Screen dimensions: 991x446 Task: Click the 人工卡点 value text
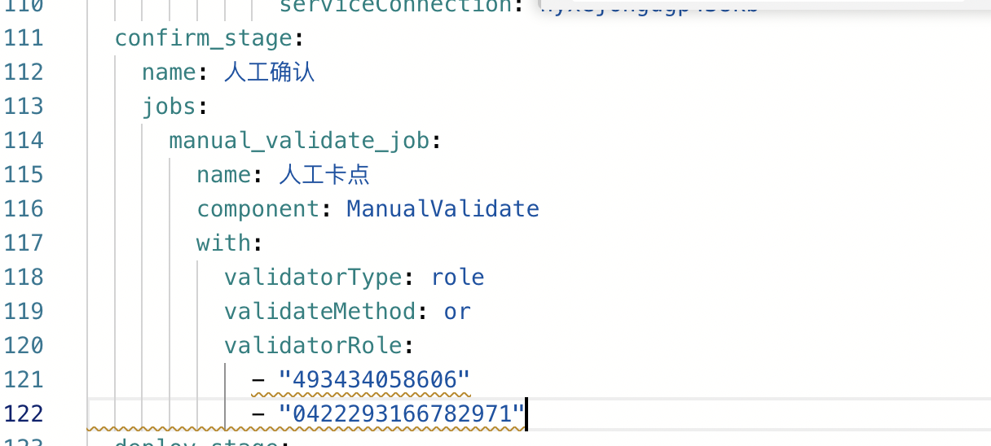pos(324,175)
